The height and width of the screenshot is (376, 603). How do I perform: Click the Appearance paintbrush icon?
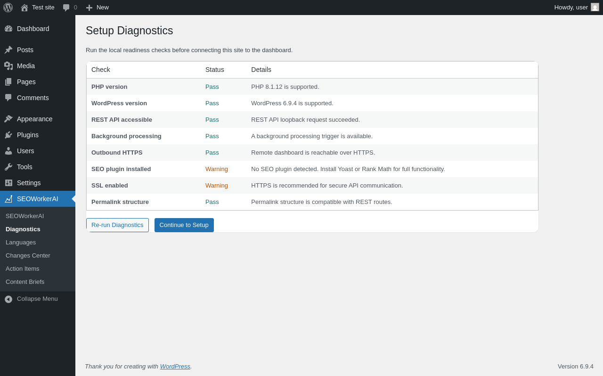[8, 119]
